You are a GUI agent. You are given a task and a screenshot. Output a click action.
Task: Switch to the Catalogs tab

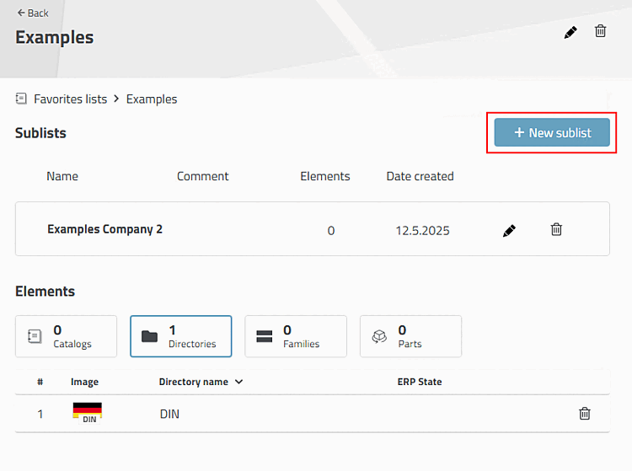click(66, 336)
